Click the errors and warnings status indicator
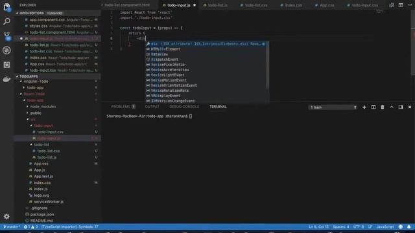This screenshot has width=415, height=233. click(x=30, y=227)
